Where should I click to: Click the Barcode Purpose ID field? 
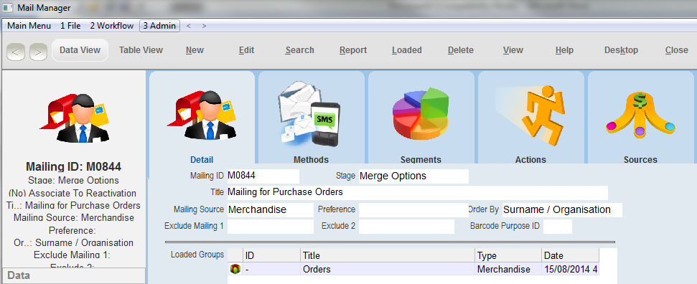[558, 226]
